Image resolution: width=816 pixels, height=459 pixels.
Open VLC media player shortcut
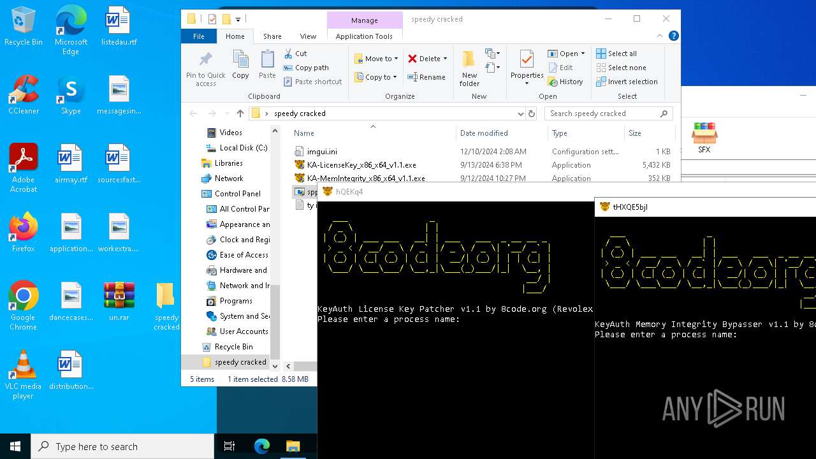click(23, 375)
